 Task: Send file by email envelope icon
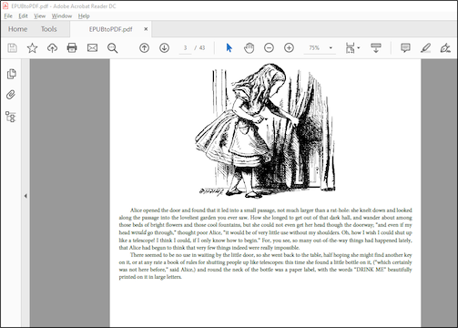click(92, 48)
